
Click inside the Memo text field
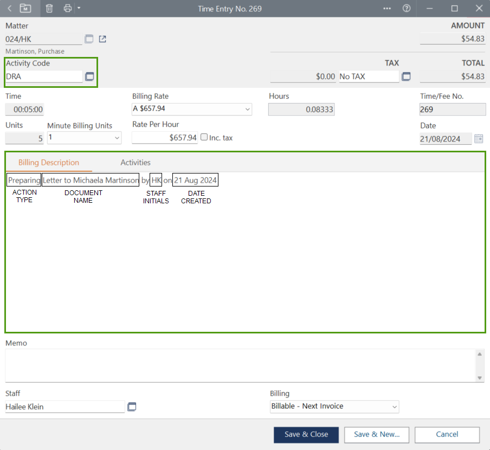[238, 365]
